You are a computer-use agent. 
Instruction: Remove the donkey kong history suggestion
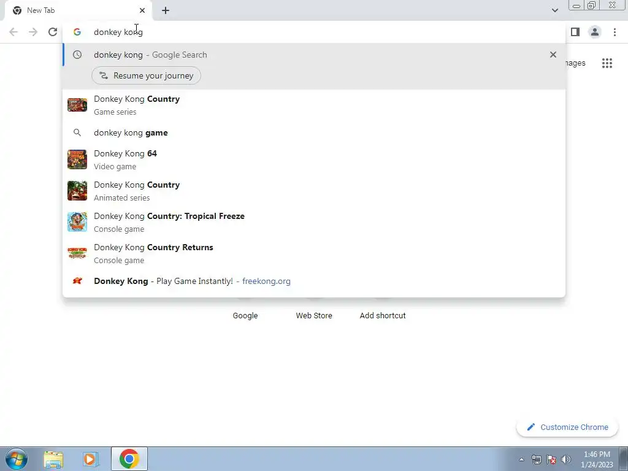tap(553, 55)
